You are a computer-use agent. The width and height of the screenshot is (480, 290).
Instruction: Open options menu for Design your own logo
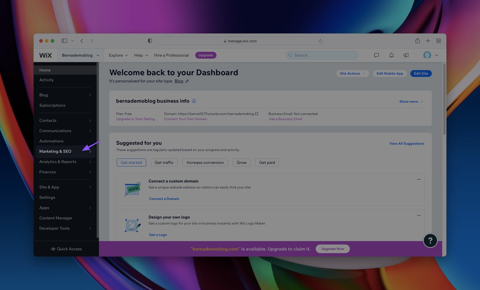pos(419,215)
